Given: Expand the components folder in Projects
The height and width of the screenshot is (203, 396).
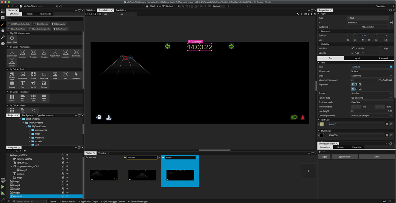Looking at the screenshot, I should tap(29, 130).
